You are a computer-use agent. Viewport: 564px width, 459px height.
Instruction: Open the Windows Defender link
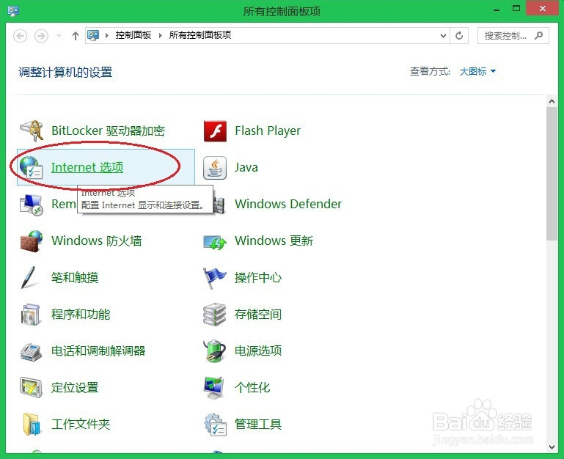click(x=288, y=205)
